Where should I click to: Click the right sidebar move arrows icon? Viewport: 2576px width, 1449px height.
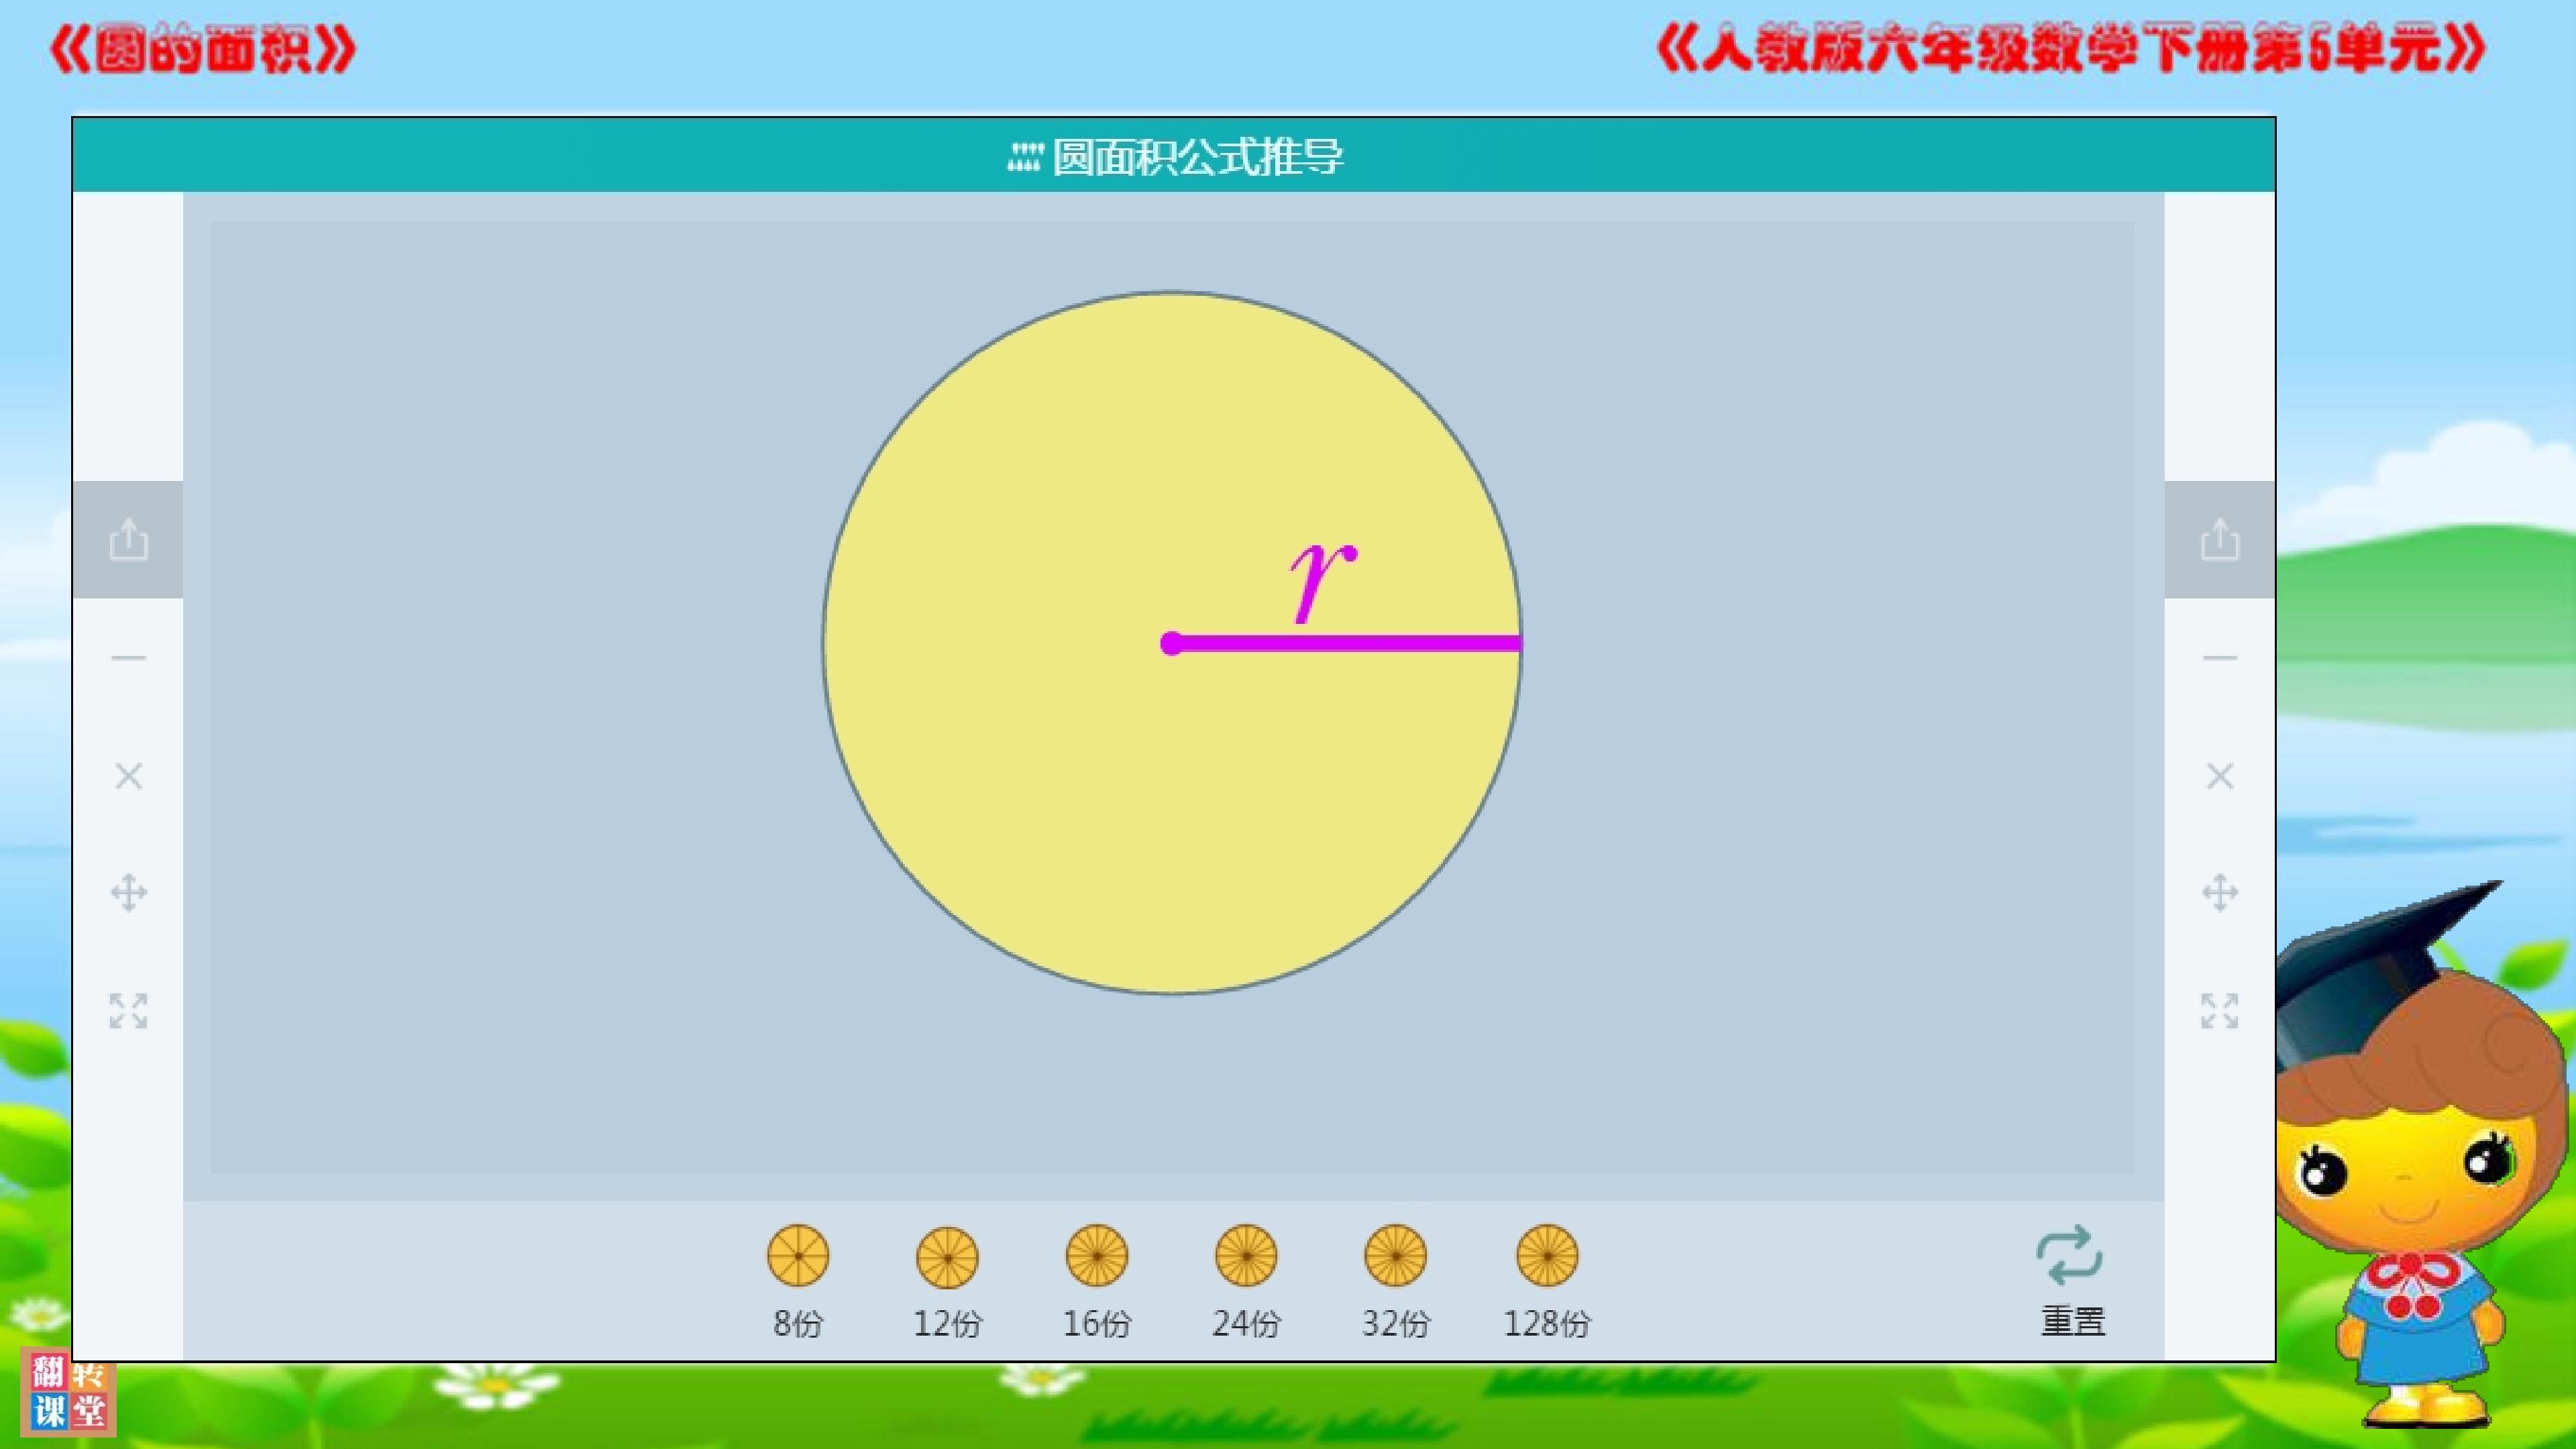pyautogui.click(x=2220, y=893)
